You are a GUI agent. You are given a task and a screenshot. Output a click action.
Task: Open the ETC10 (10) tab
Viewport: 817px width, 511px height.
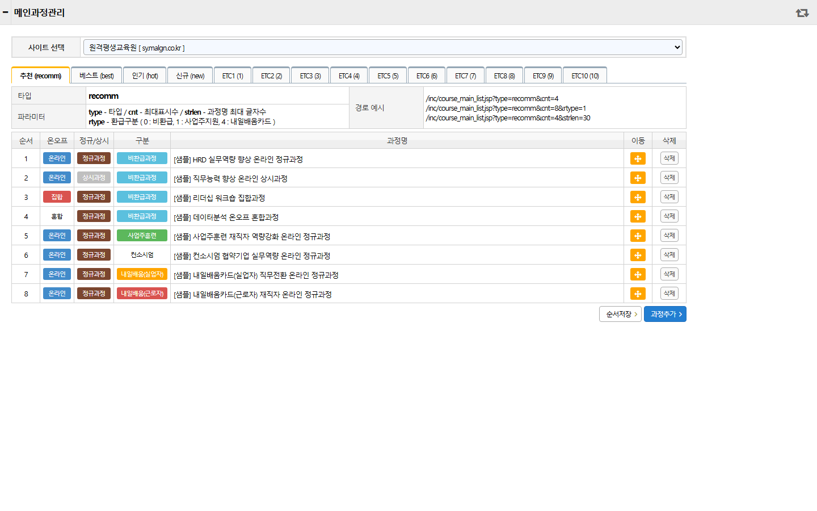585,76
